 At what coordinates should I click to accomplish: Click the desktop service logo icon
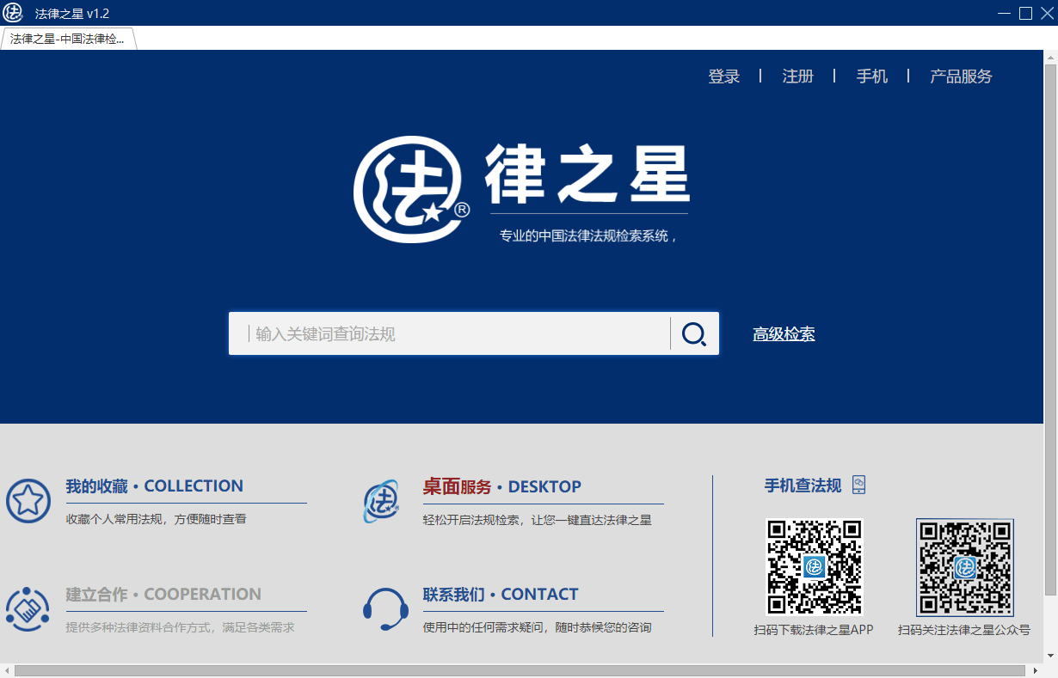click(381, 501)
